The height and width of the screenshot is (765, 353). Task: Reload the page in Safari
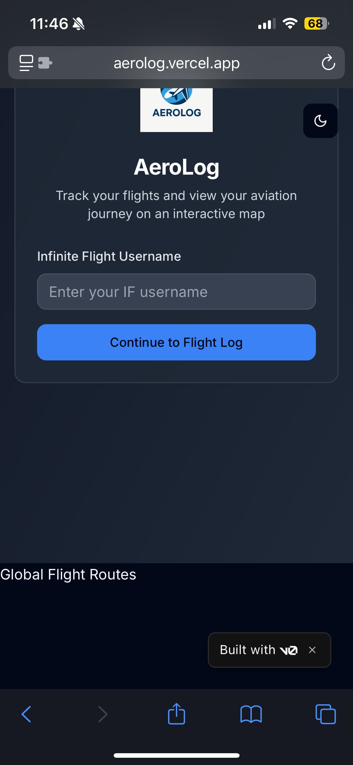pyautogui.click(x=328, y=63)
